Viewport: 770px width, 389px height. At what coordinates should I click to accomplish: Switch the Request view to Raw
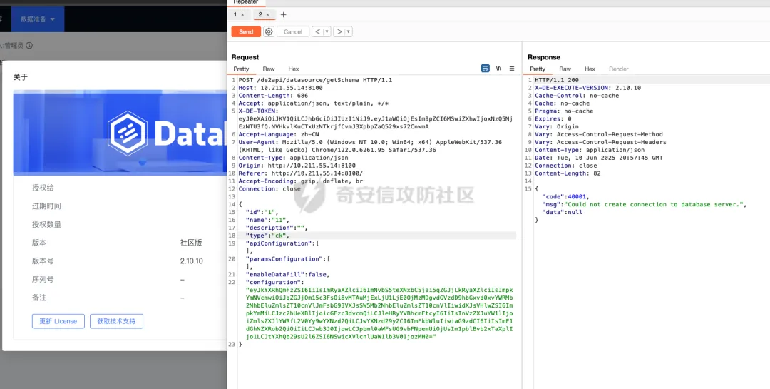tap(269, 69)
